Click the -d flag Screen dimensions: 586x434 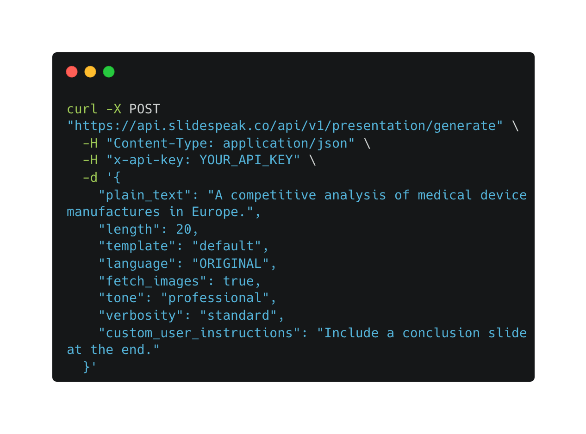90,178
